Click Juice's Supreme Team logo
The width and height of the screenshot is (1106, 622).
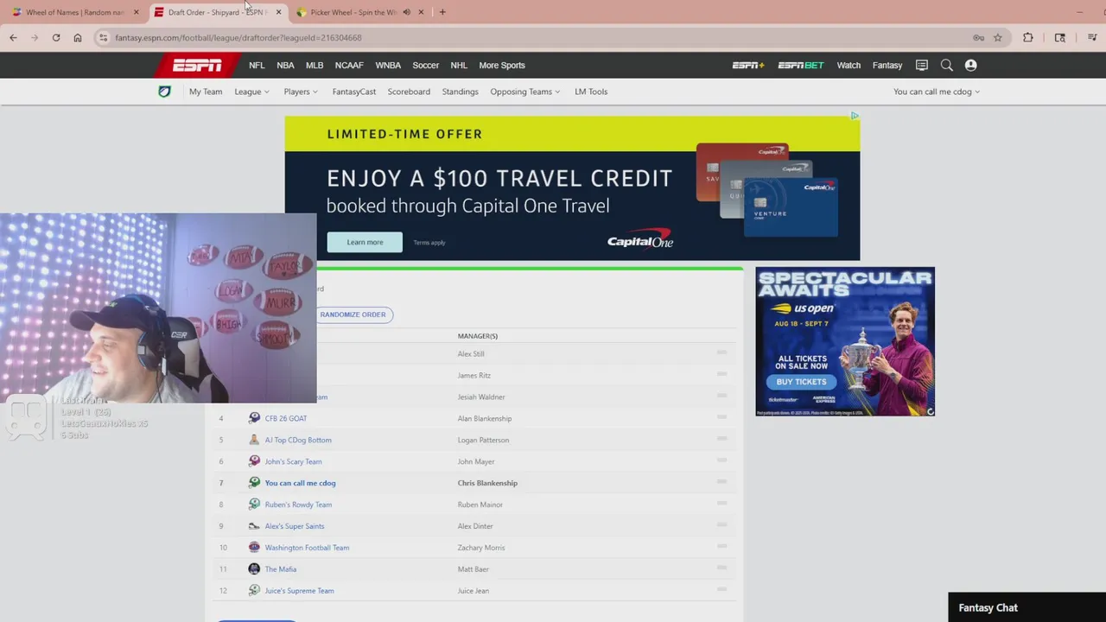point(254,590)
